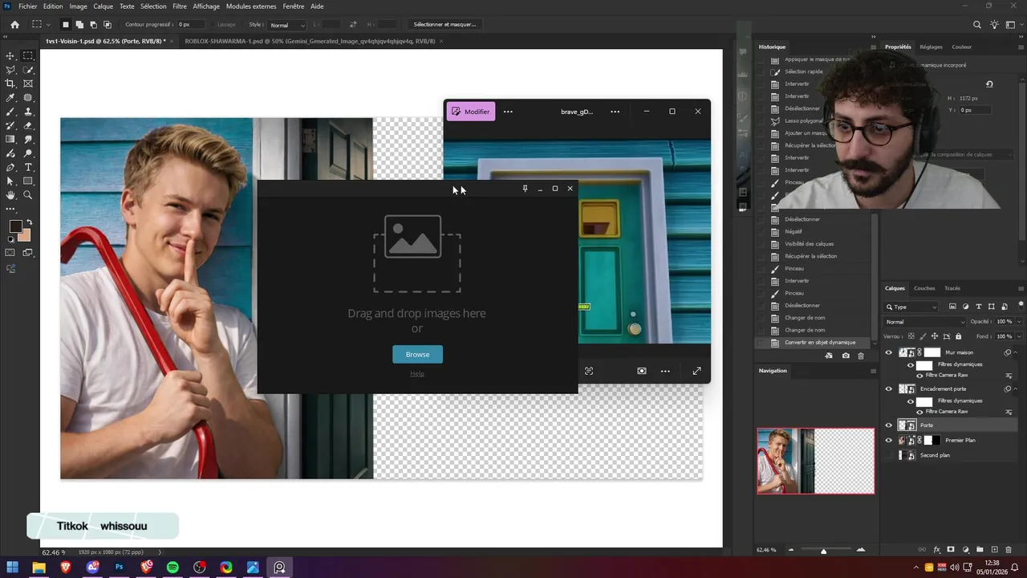This screenshot has width=1027, height=578.
Task: Select the Gradient tool
Action: [10, 140]
